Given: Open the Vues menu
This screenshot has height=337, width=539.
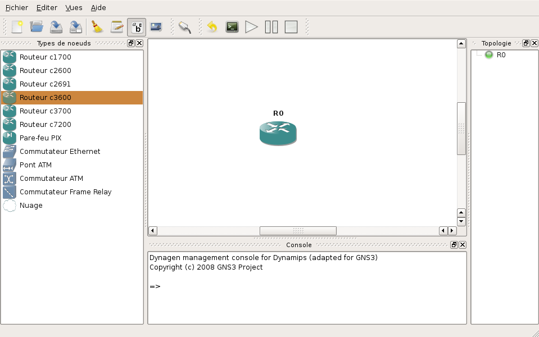Looking at the screenshot, I should click(74, 7).
